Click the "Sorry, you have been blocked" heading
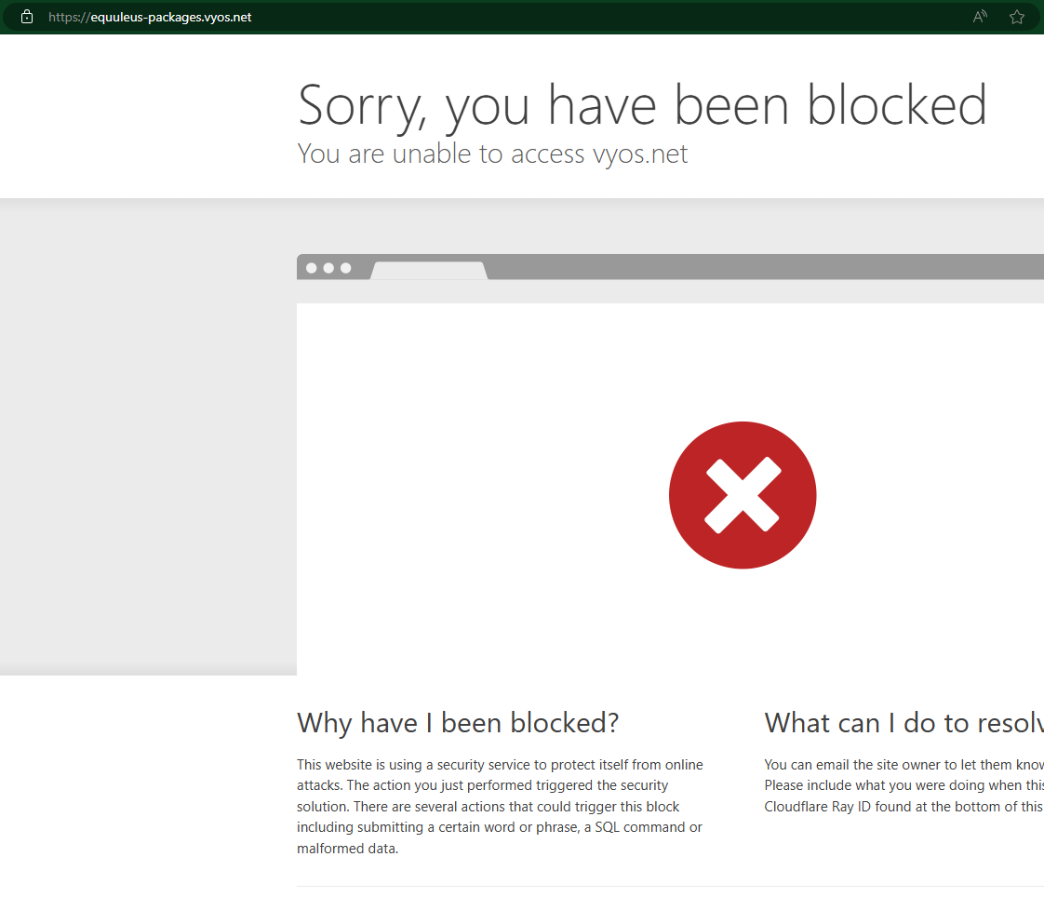The image size is (1044, 897). (x=642, y=104)
